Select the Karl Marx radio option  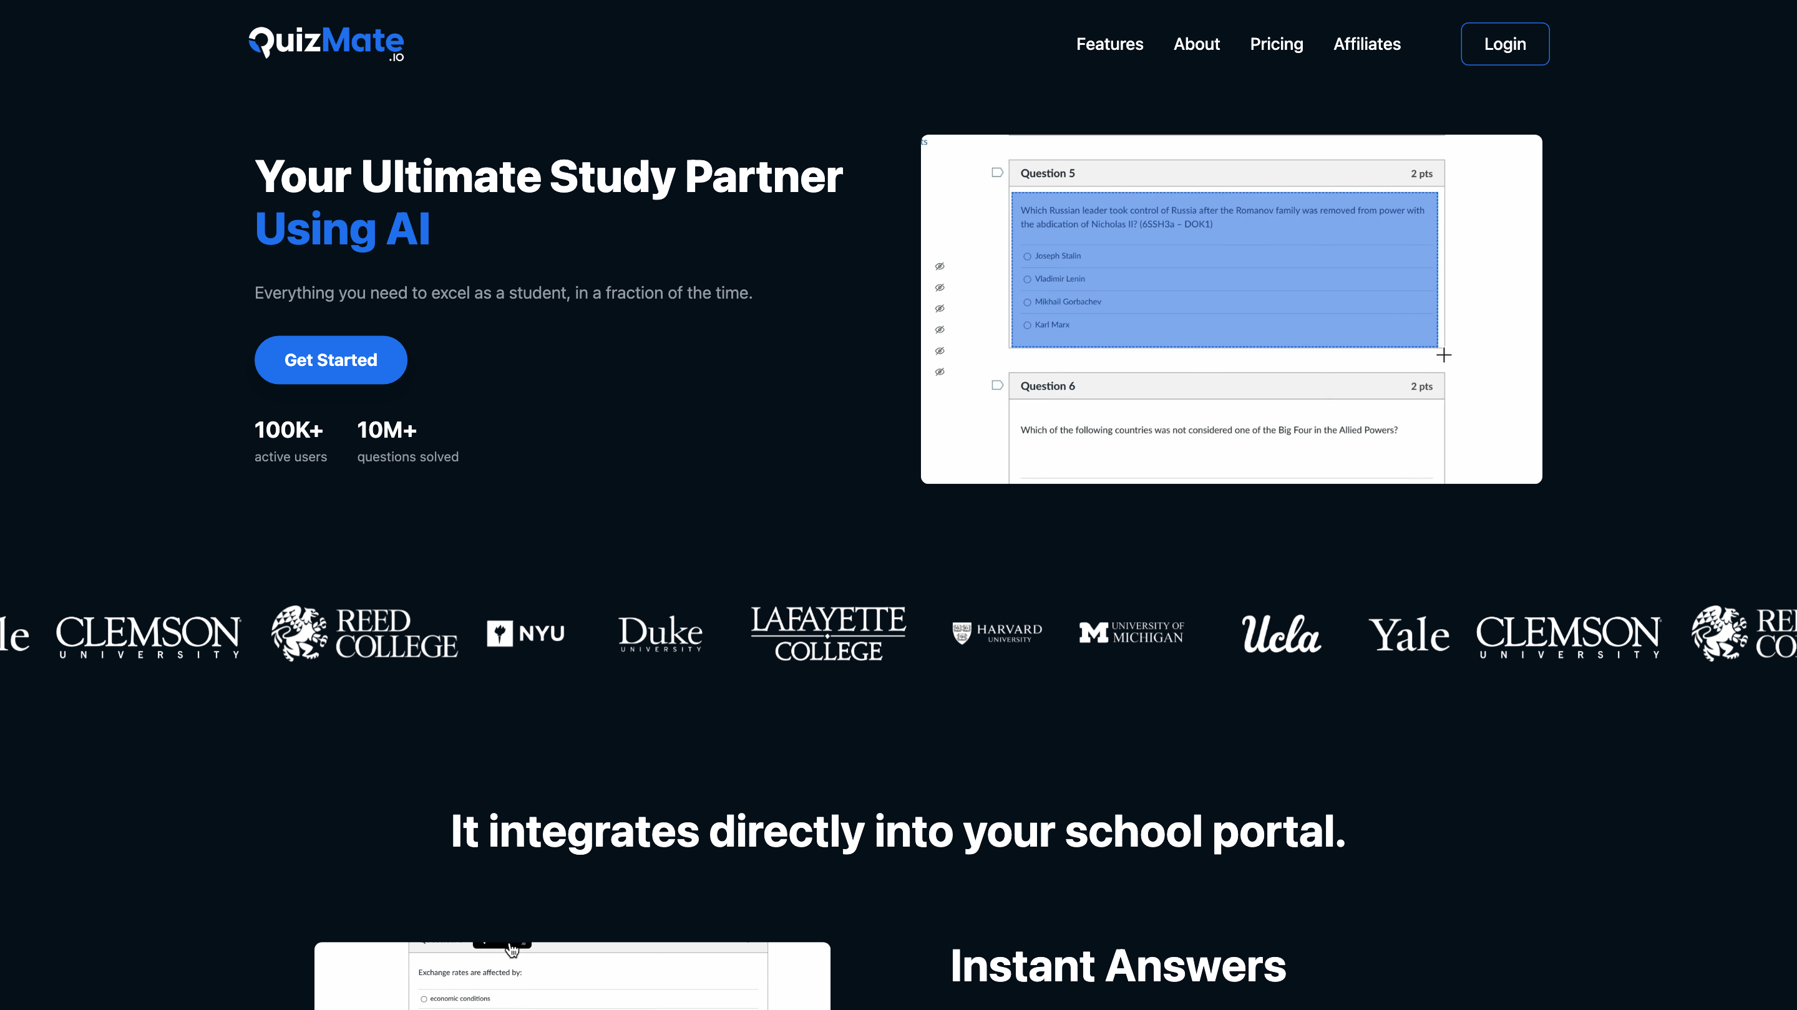coord(1027,325)
